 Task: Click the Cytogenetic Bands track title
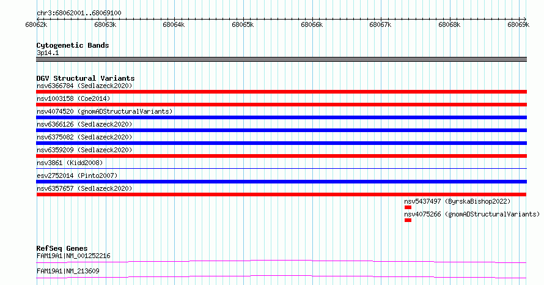coord(73,45)
